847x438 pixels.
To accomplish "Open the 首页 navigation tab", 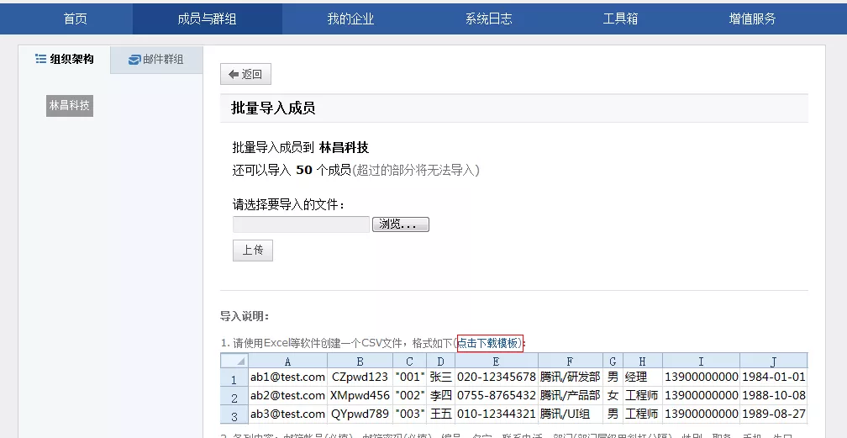I will coord(75,18).
